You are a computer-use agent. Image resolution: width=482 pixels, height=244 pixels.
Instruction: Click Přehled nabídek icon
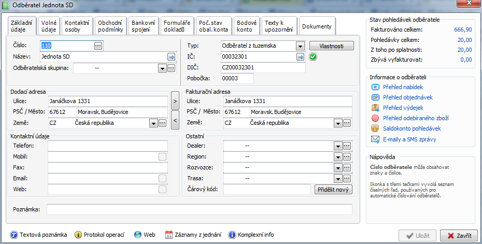click(375, 87)
